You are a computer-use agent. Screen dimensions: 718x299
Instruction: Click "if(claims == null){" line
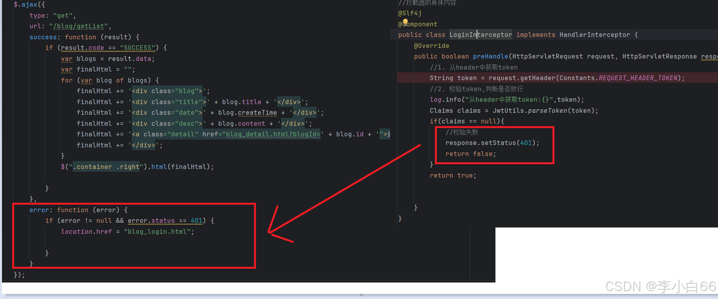click(x=467, y=121)
